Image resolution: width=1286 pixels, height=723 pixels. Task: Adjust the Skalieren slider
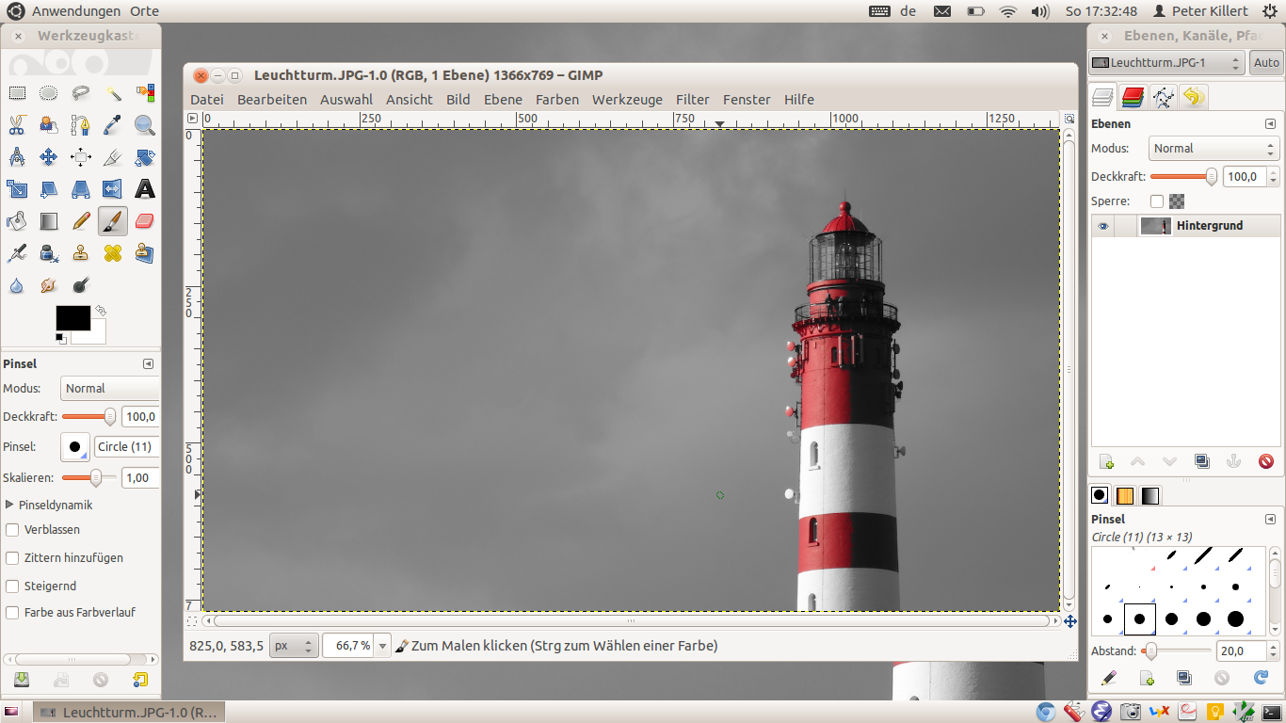click(x=90, y=478)
